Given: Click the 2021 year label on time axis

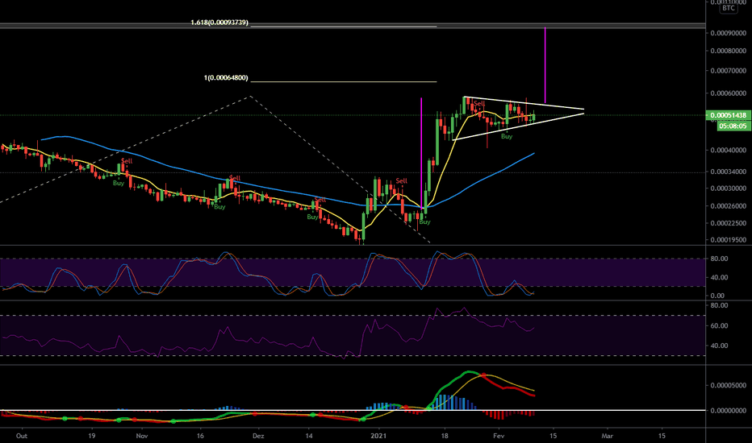Looking at the screenshot, I should 379,436.
